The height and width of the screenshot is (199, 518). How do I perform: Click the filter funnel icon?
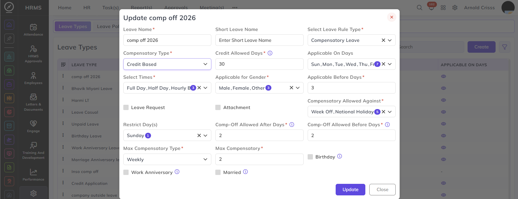(x=504, y=47)
